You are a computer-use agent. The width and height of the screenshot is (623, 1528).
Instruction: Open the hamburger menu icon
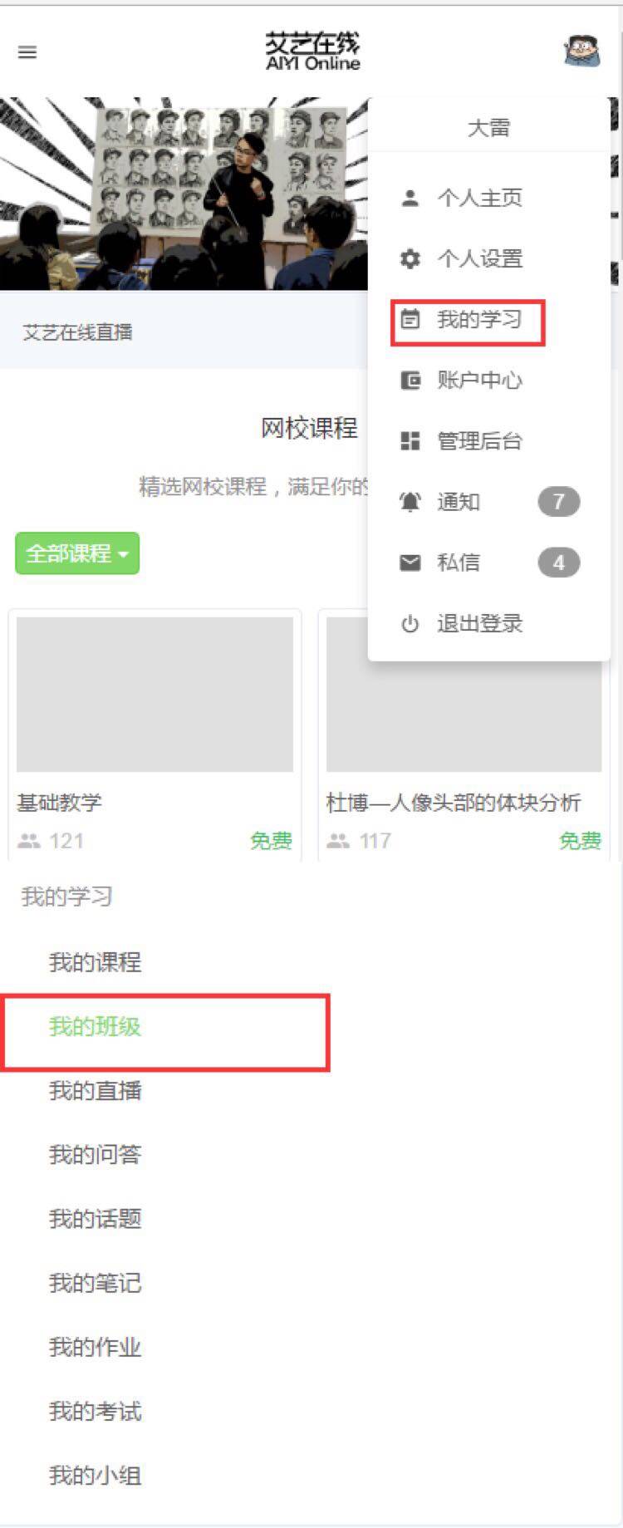[27, 52]
